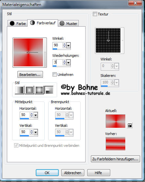Select the rectangular gradient style icon

[x=30, y=90]
